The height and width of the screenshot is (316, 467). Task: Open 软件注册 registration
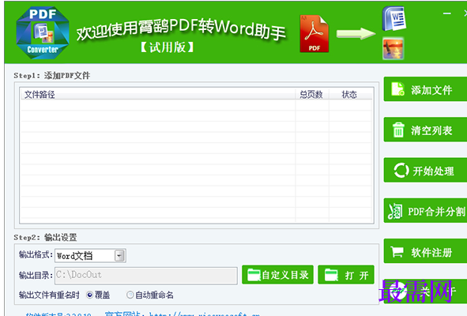coord(425,251)
